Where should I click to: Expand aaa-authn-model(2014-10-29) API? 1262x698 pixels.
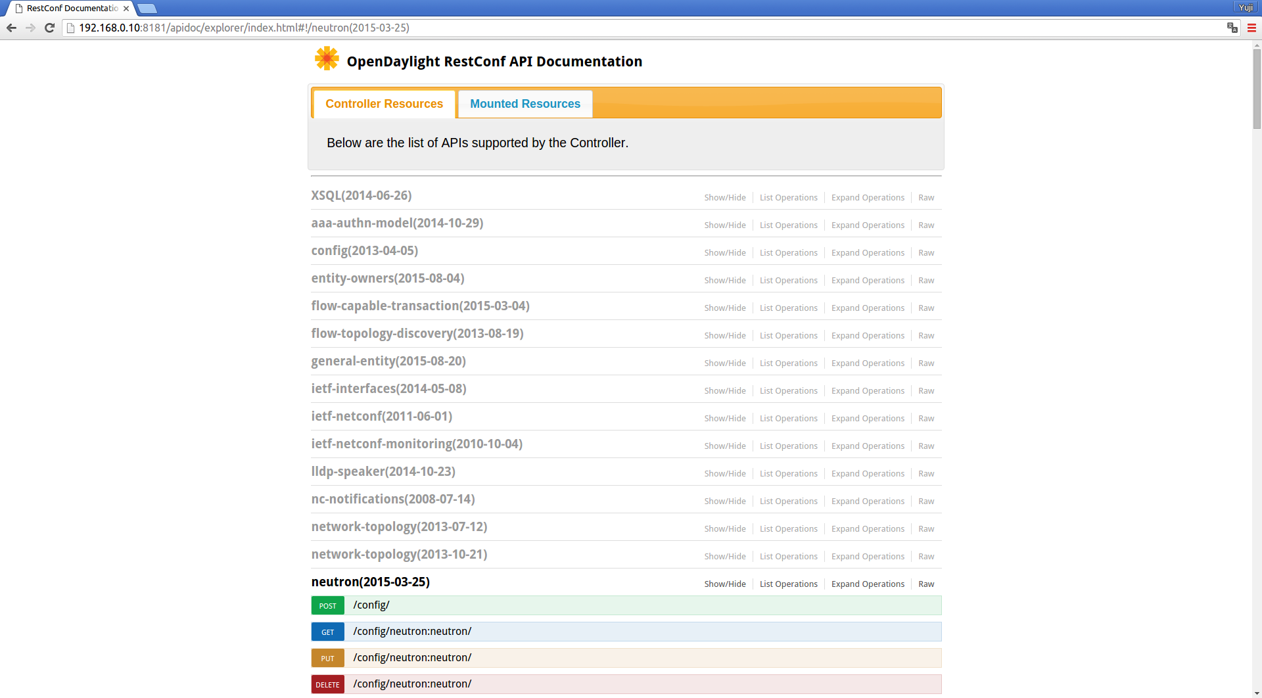tap(397, 223)
